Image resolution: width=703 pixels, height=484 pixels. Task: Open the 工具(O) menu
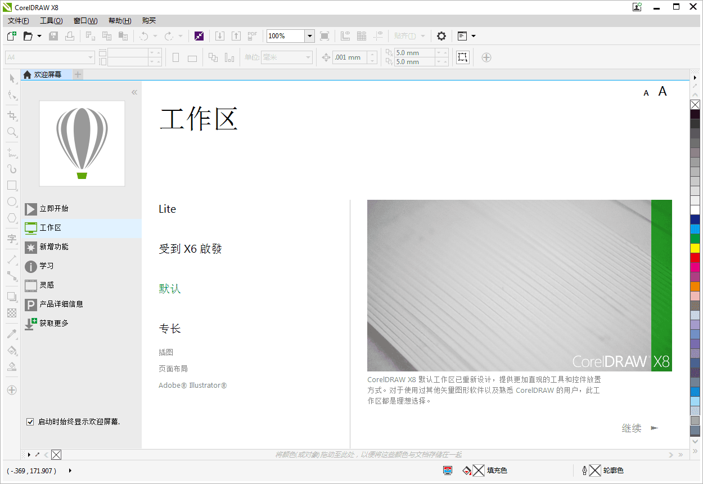click(51, 21)
